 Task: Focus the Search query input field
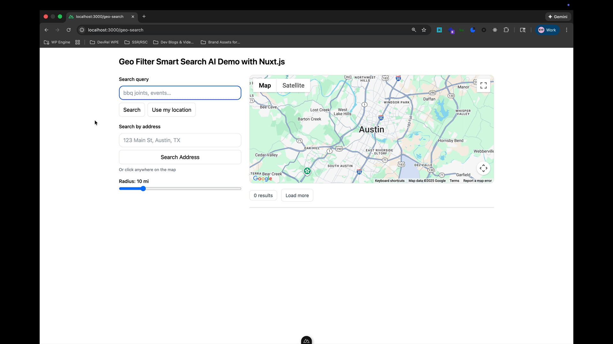(180, 93)
